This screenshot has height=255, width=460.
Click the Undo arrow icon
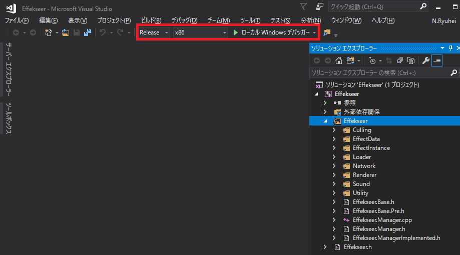(x=103, y=32)
